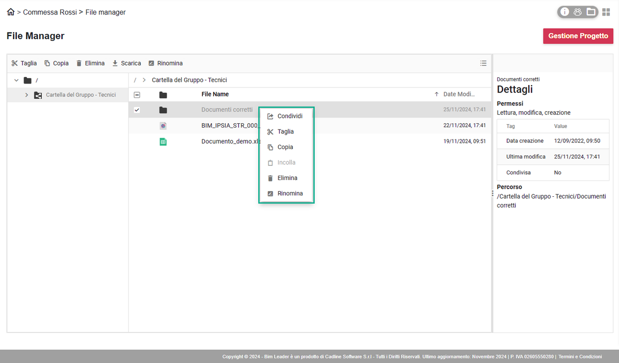Toggle the Date Modi sort arrow
The height and width of the screenshot is (363, 619).
[436, 94]
